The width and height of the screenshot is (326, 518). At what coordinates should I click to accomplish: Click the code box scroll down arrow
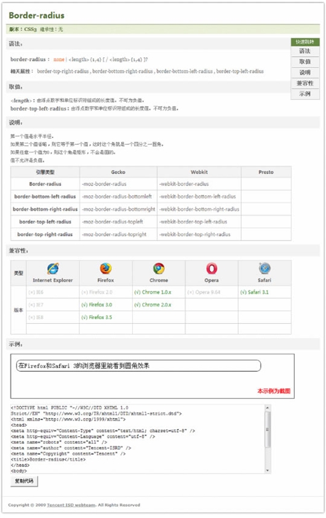pyautogui.click(x=268, y=470)
